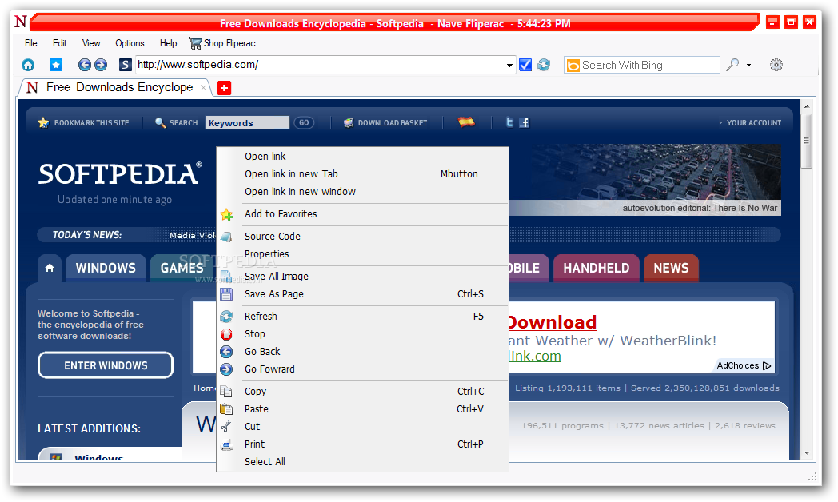Click the Spanish flag language icon

point(466,122)
